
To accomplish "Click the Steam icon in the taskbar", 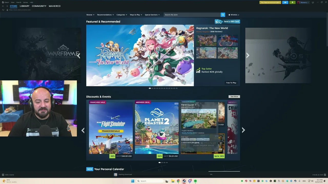I will 184,181.
